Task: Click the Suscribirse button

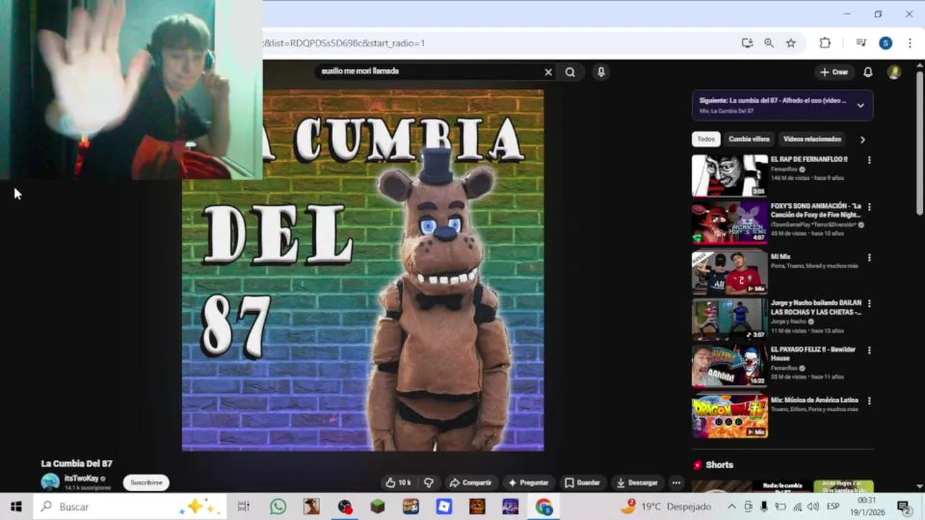Action: 146,482
